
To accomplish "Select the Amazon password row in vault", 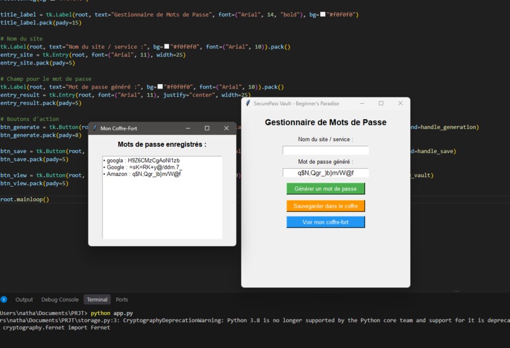I will click(142, 174).
